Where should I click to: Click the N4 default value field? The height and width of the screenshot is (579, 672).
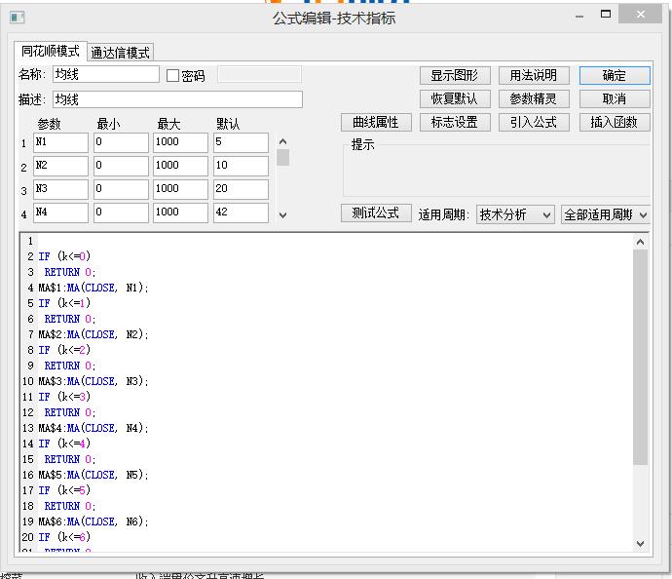241,212
